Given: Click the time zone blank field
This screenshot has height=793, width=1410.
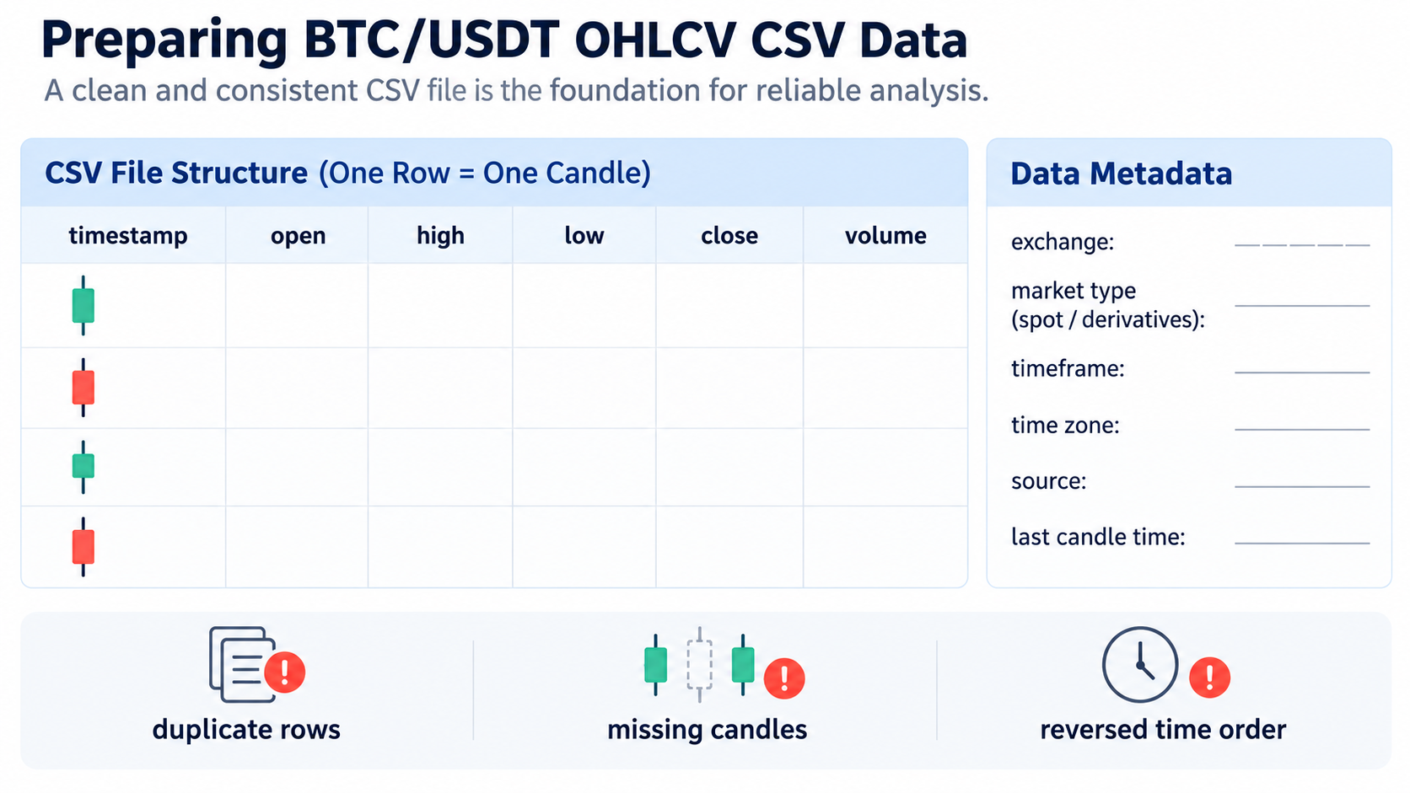Looking at the screenshot, I should pos(1302,429).
